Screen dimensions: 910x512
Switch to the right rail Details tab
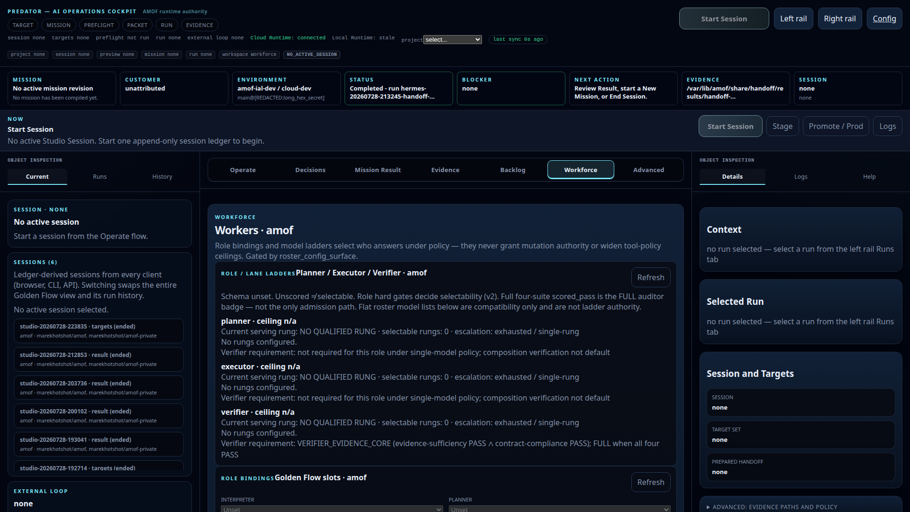pos(732,176)
